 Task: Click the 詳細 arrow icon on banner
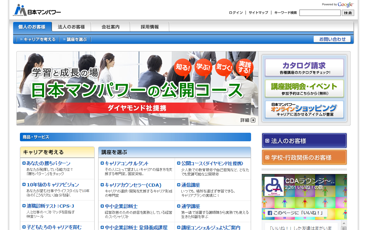253,120
